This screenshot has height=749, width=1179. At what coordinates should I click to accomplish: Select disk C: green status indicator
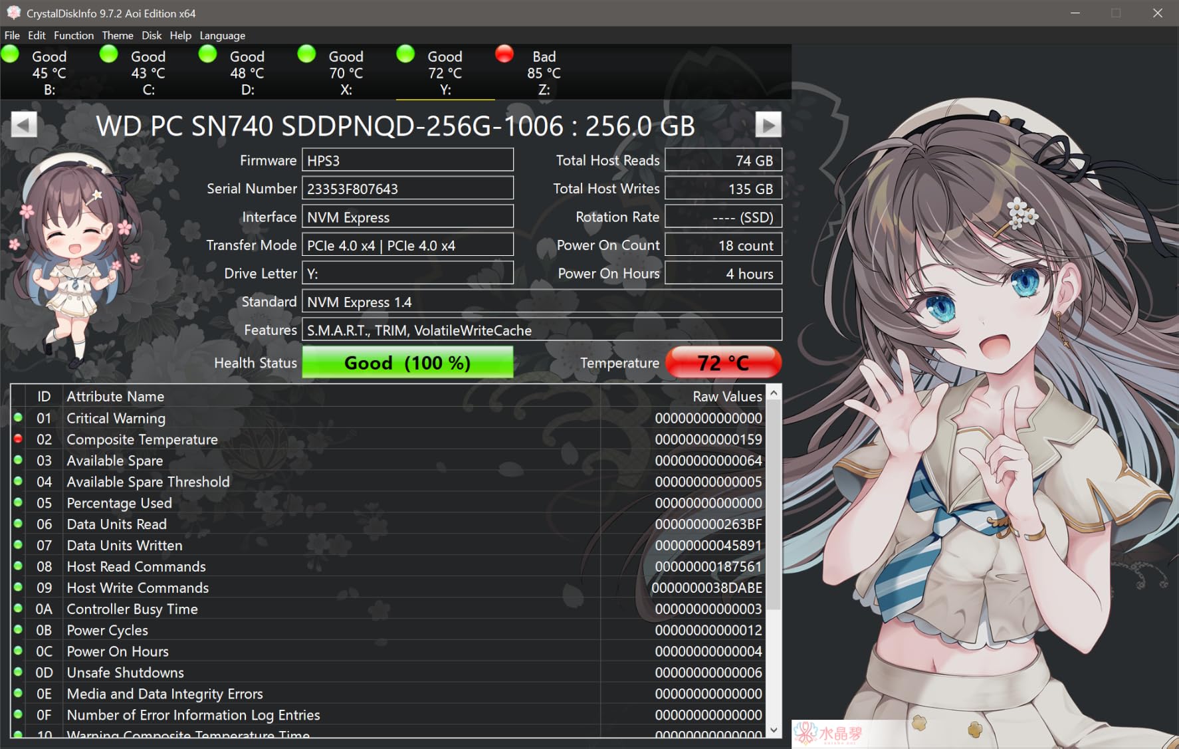pyautogui.click(x=109, y=54)
